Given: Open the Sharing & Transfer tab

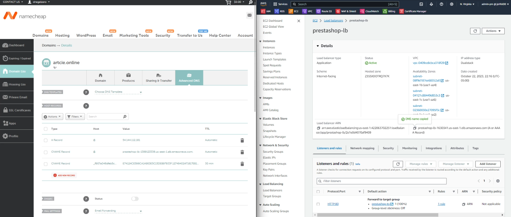Looking at the screenshot, I should point(159,78).
